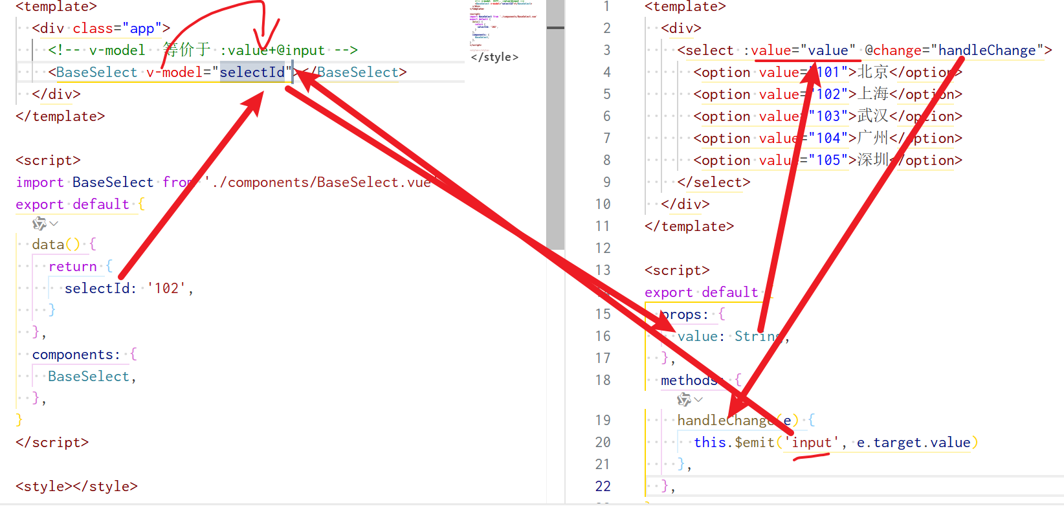Image resolution: width=1064 pixels, height=506 pixels.
Task: Click the :value="value" binding on the select tag
Action: (x=799, y=50)
